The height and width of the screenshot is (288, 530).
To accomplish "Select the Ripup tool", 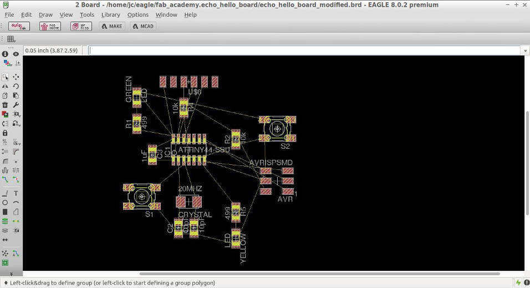I will point(16,179).
